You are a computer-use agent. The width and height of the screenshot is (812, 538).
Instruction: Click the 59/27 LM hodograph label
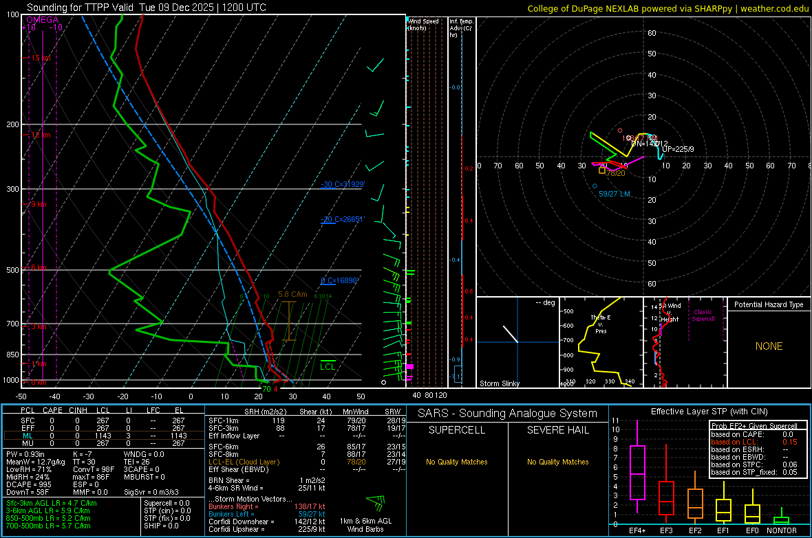[x=615, y=194]
